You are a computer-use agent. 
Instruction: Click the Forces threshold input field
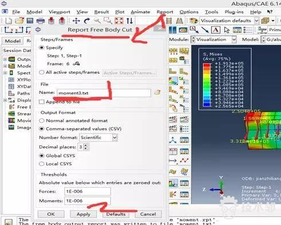(x=87, y=191)
